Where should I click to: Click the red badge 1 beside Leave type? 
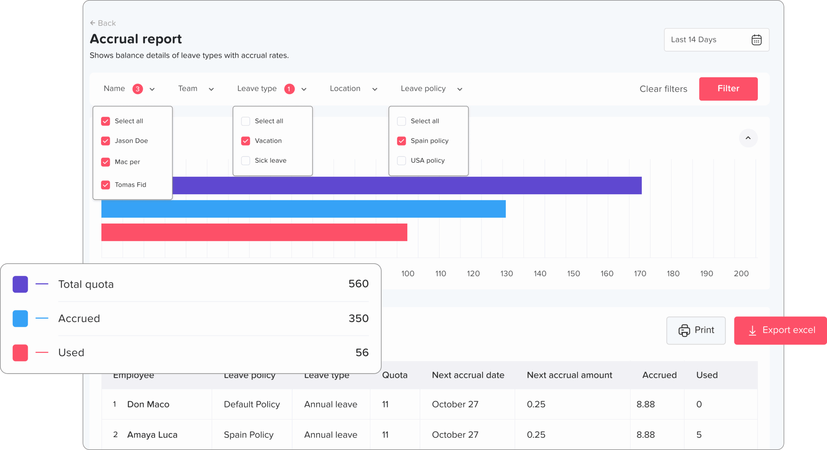pos(289,89)
